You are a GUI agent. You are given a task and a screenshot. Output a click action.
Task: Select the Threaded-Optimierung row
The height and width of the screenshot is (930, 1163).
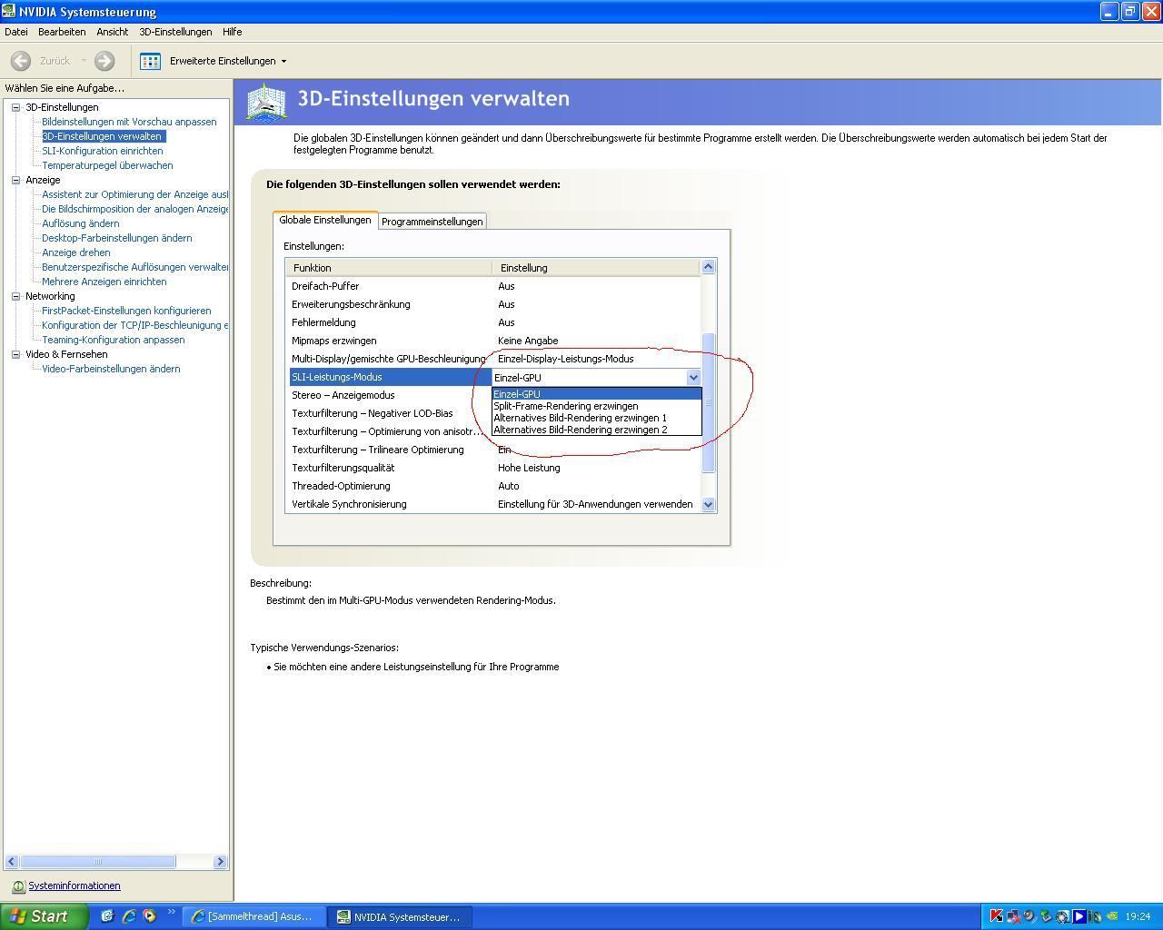click(493, 486)
